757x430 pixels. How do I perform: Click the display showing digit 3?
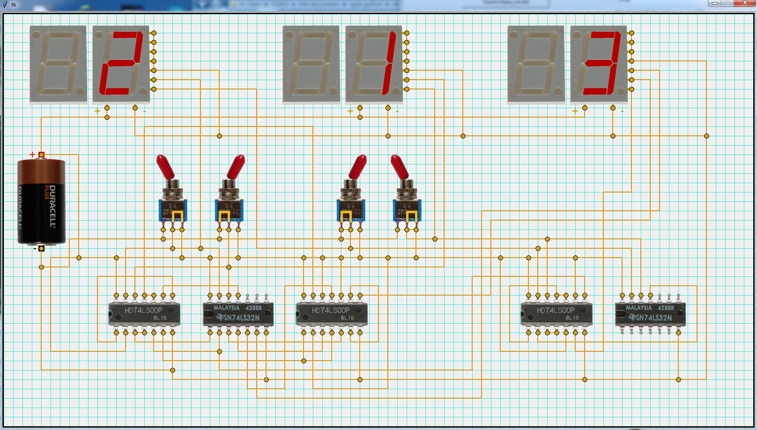click(x=599, y=64)
